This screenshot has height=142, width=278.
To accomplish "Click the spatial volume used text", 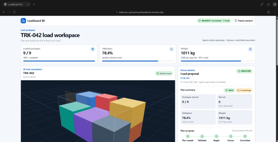I will pyautogui.click(x=112, y=58).
